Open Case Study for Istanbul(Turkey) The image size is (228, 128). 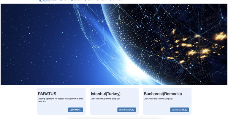pos(126,110)
